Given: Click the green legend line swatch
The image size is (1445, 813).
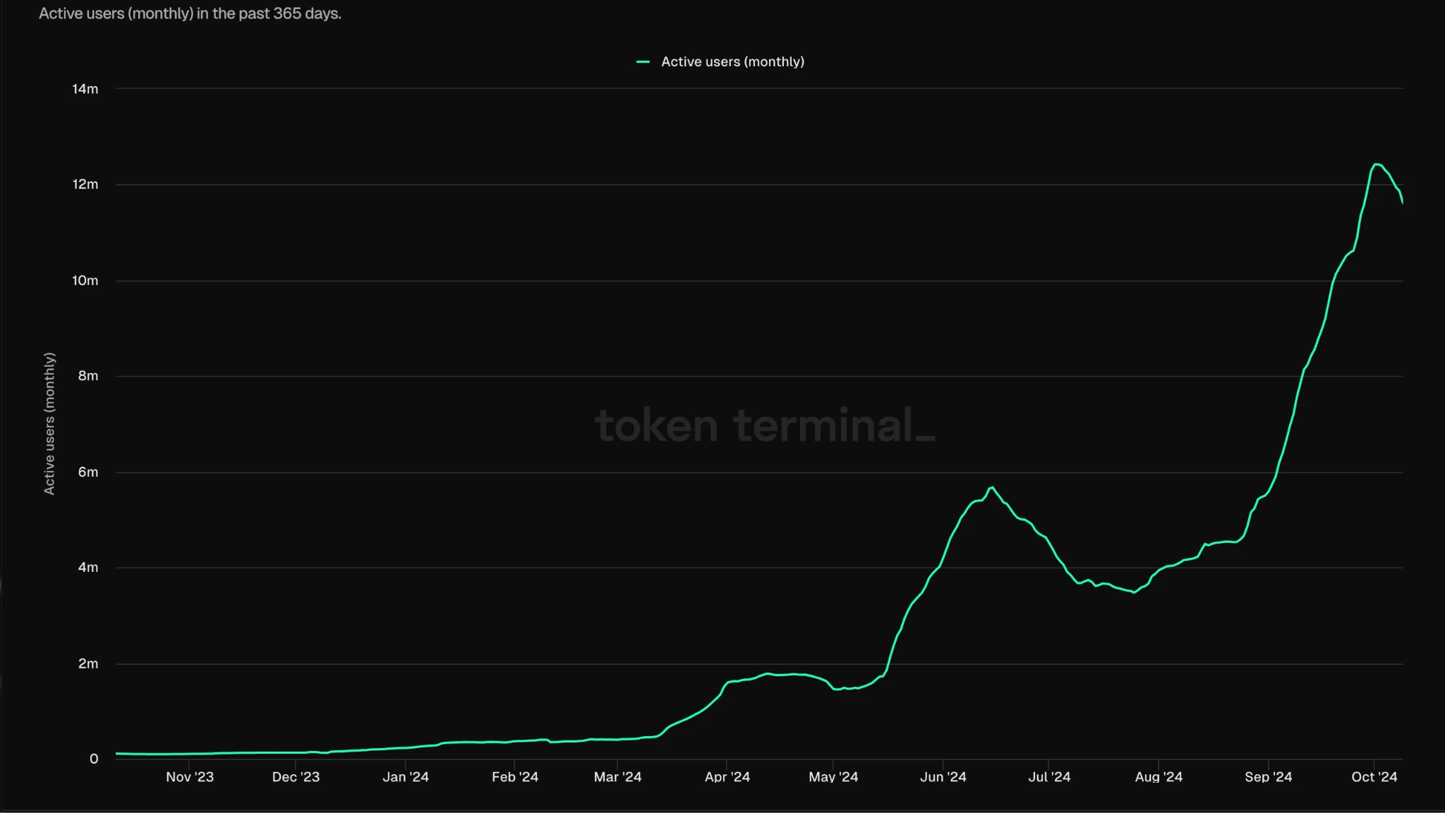Looking at the screenshot, I should [x=643, y=62].
